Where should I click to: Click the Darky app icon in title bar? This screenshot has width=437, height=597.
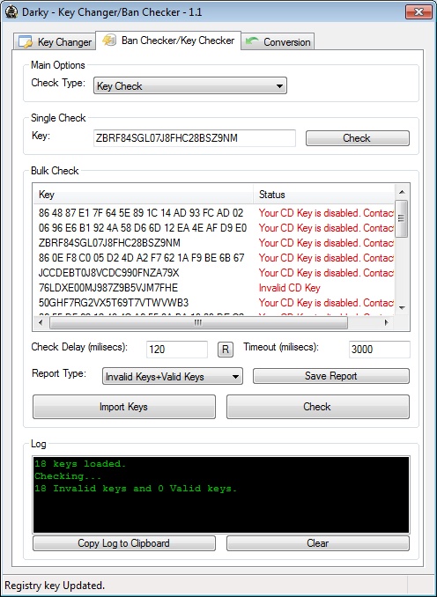[x=11, y=11]
